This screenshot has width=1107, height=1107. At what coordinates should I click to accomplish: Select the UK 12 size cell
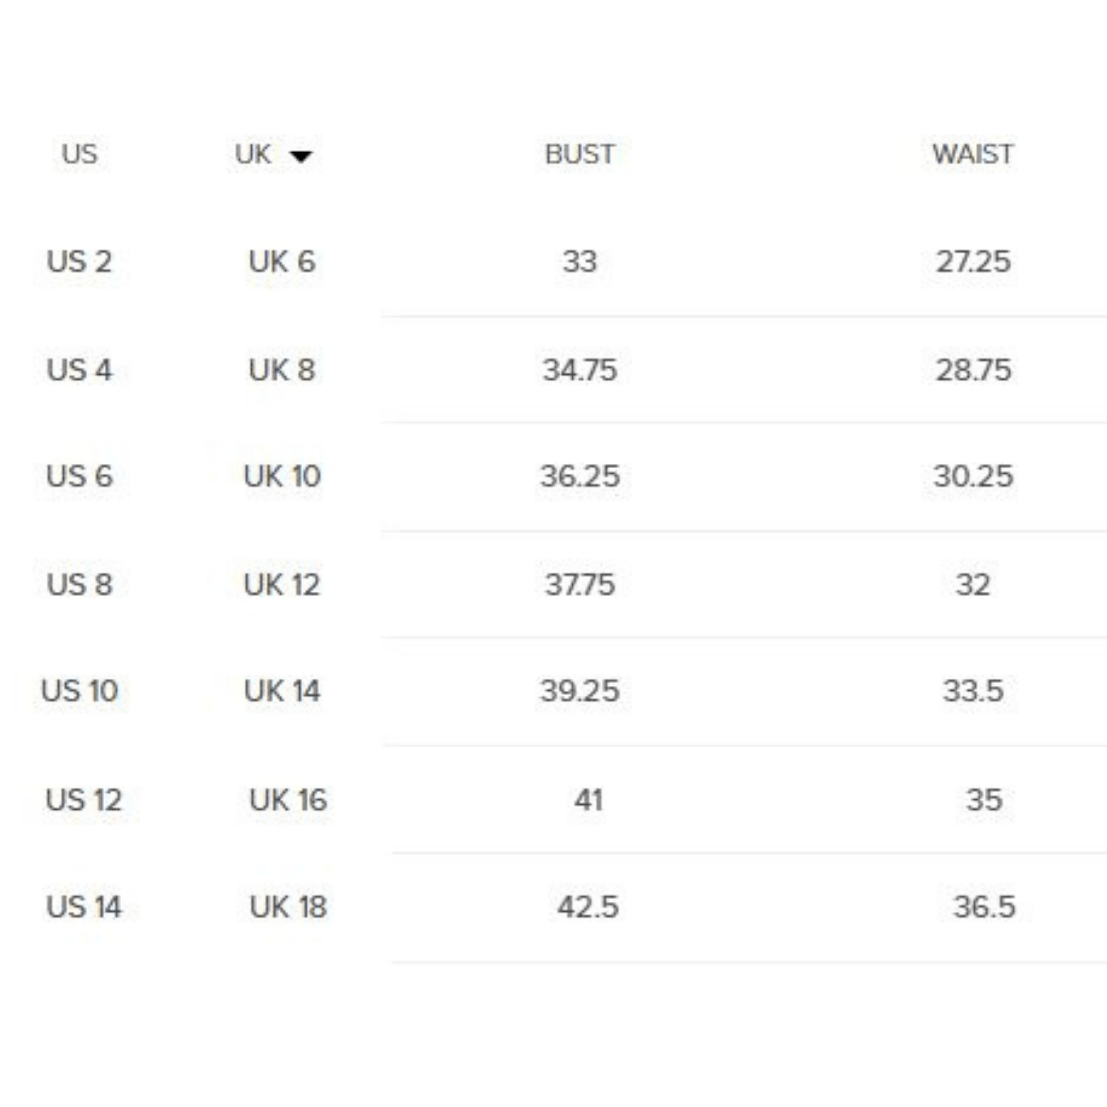coord(282,584)
